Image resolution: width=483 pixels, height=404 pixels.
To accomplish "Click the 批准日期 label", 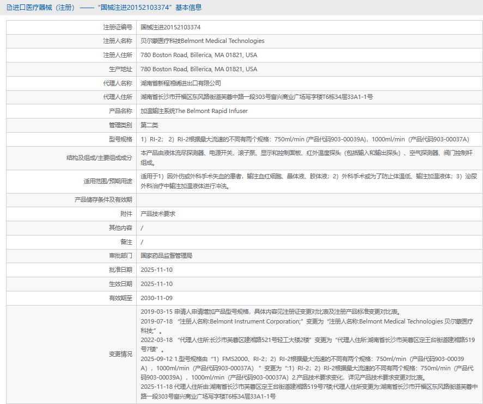I will [x=120, y=270].
